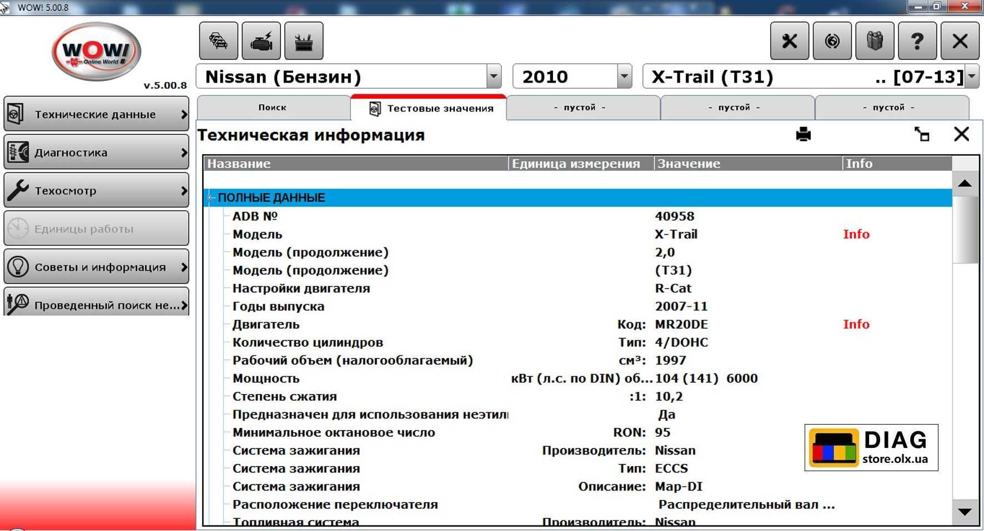The image size is (984, 531).
Task: Open Советы и информация menu
Action: pyautogui.click(x=97, y=267)
